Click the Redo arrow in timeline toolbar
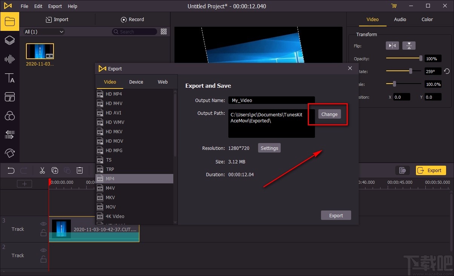Viewport: 454px width, 276px height. click(x=23, y=171)
